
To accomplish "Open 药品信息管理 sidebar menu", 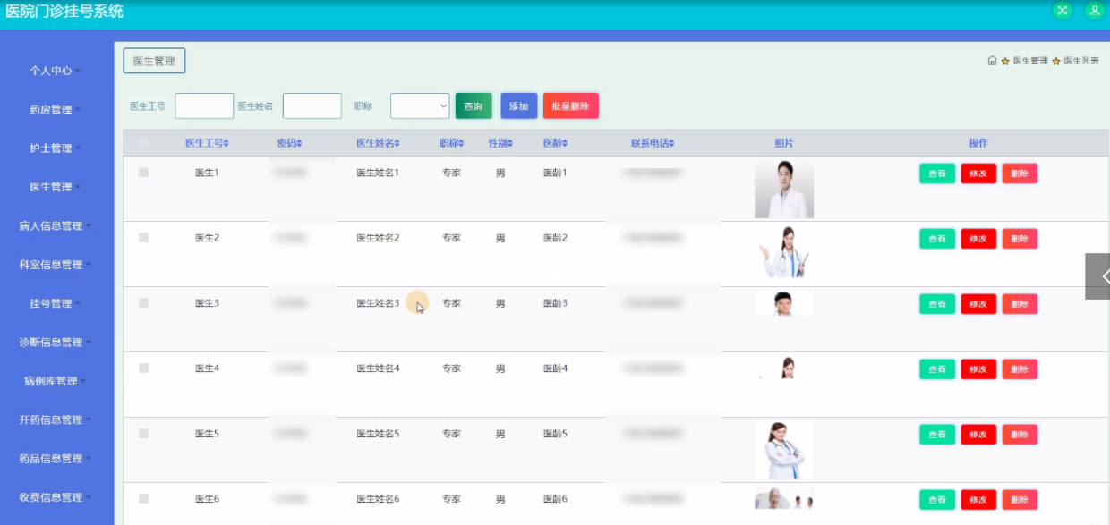I will click(x=55, y=458).
